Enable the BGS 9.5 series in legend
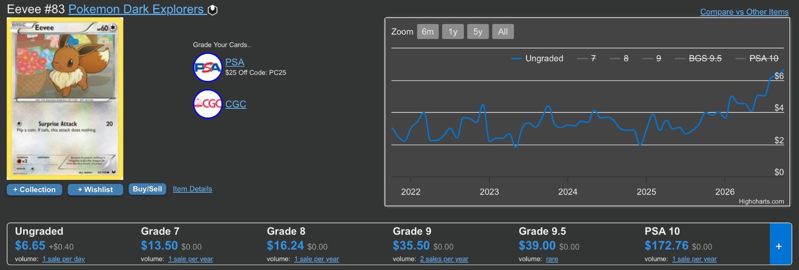Image resolution: width=799 pixels, height=270 pixels. pyautogui.click(x=698, y=59)
